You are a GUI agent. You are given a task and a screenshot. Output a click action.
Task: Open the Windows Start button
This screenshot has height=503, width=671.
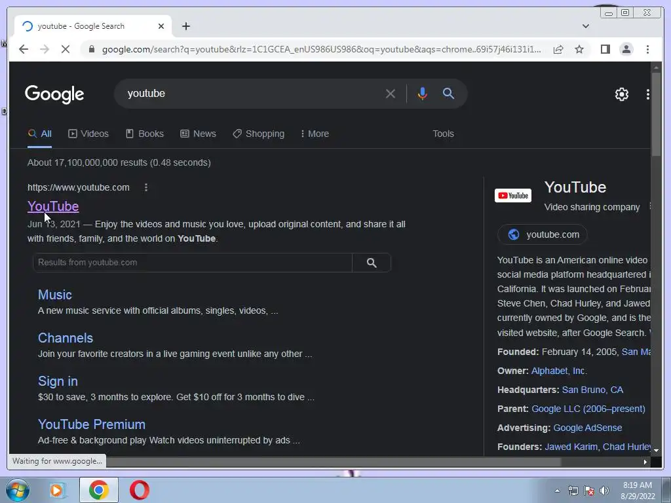[x=17, y=490]
